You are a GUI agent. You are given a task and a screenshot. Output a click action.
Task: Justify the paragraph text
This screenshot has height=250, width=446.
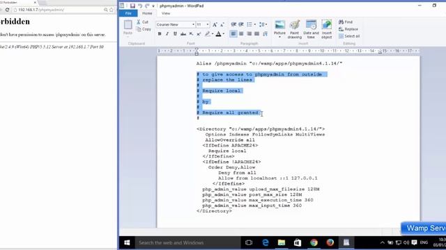[257, 34]
